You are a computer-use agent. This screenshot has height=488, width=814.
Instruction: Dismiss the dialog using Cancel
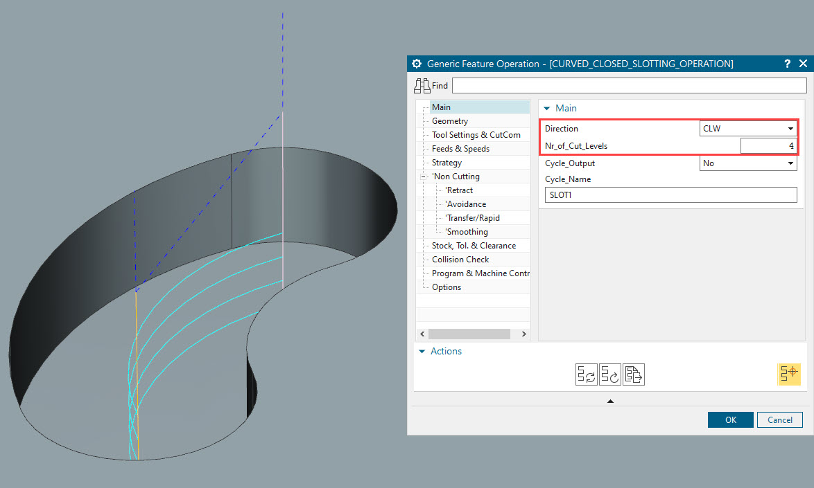[x=779, y=419]
